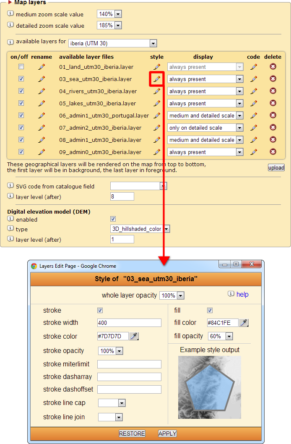Click info icon beside medium zoom scale value

10,14
